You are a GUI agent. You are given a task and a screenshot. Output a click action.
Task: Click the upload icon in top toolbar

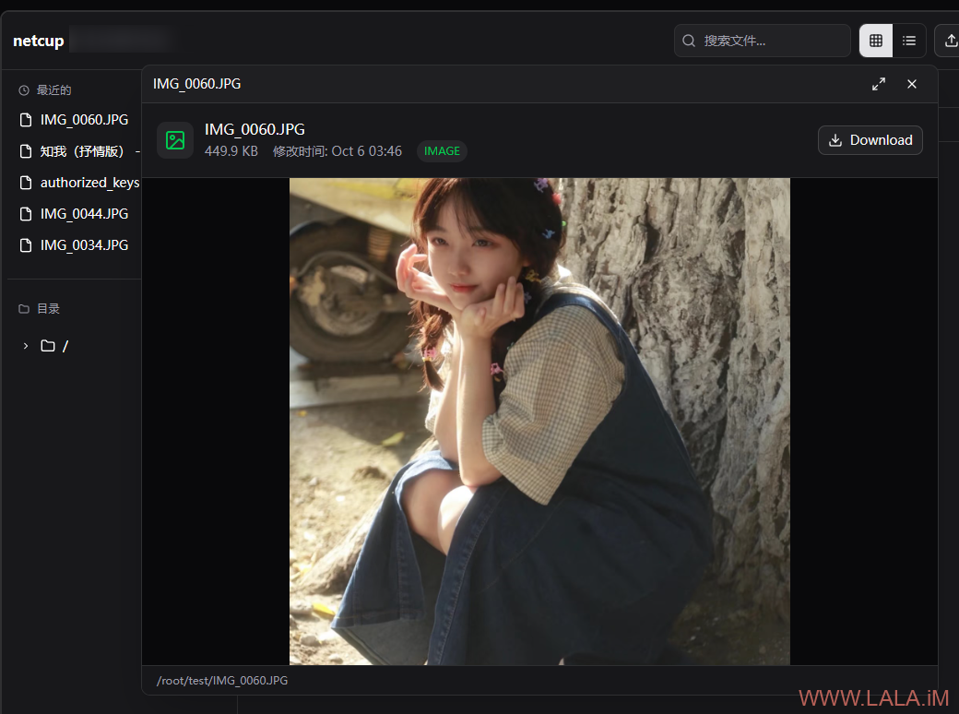tap(950, 41)
